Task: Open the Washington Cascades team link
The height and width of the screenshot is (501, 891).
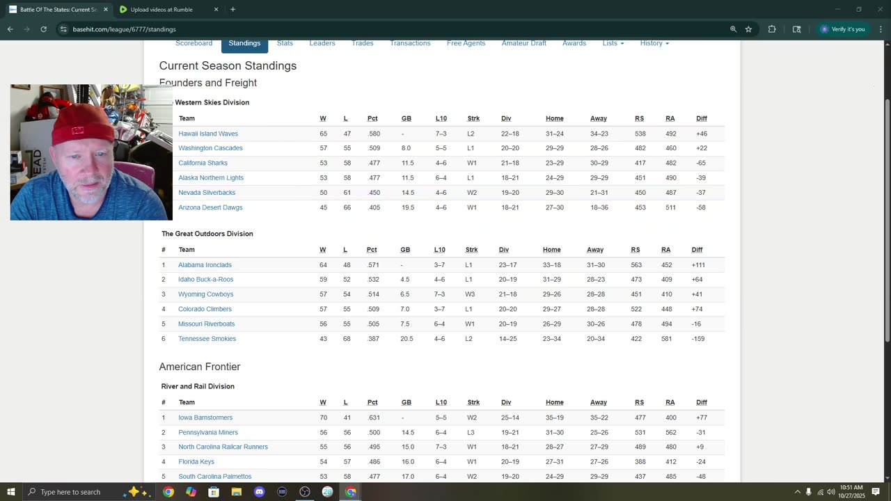Action: pyautogui.click(x=210, y=148)
